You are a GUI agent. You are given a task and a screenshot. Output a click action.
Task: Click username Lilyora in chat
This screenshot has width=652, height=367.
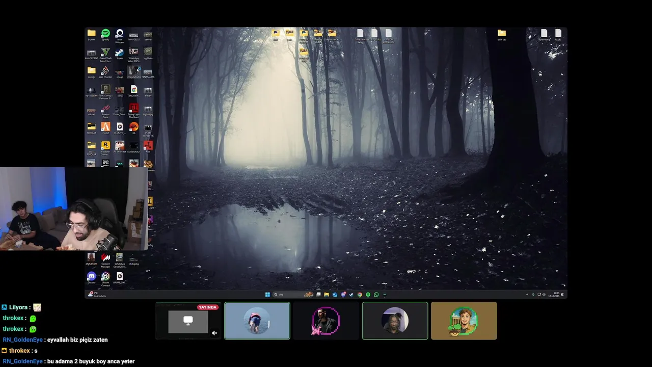pyautogui.click(x=19, y=307)
